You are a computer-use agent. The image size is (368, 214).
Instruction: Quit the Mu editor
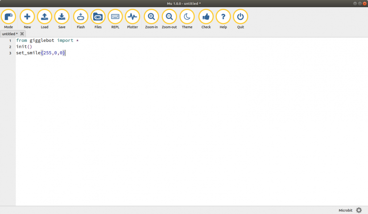(240, 17)
